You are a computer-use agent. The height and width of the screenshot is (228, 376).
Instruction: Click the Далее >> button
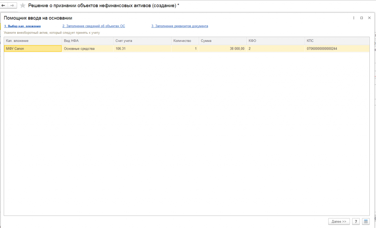[339, 221]
